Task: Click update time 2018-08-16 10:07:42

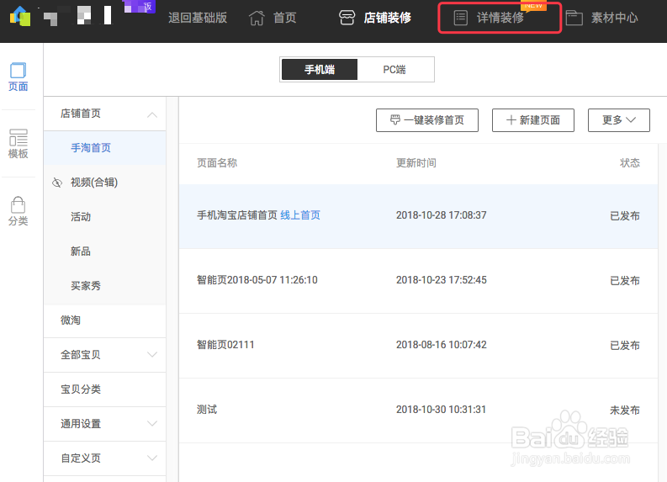Action: click(x=441, y=345)
